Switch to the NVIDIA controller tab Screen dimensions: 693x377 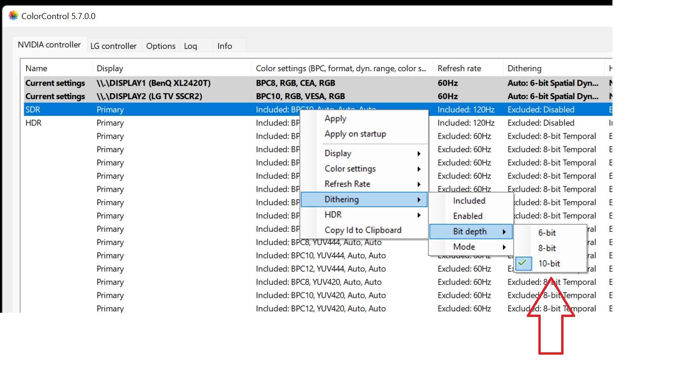click(x=49, y=45)
